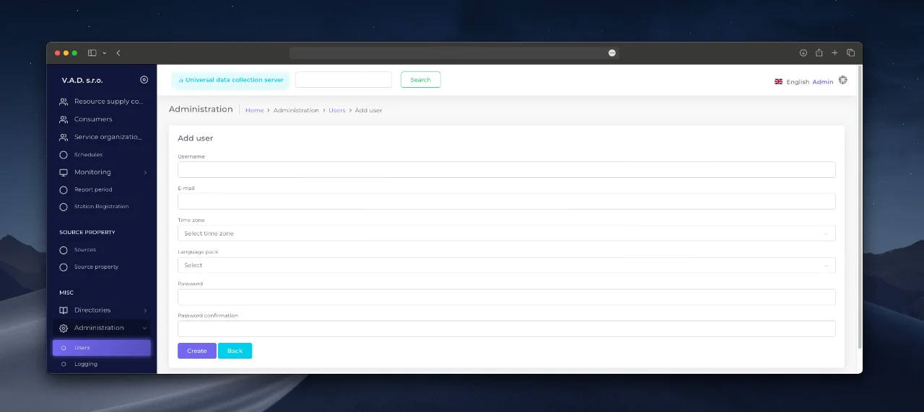Click the Monitoring monitor icon

point(64,172)
